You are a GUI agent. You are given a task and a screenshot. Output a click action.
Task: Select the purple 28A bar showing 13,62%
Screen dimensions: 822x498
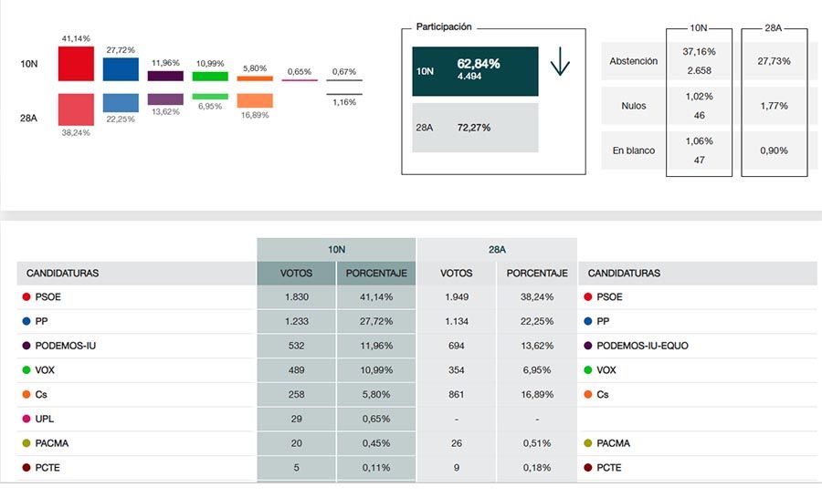click(165, 99)
